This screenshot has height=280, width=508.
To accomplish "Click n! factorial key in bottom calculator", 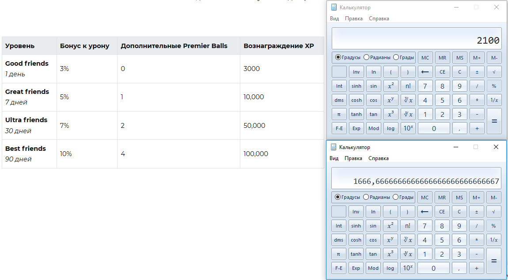I will tap(407, 226).
